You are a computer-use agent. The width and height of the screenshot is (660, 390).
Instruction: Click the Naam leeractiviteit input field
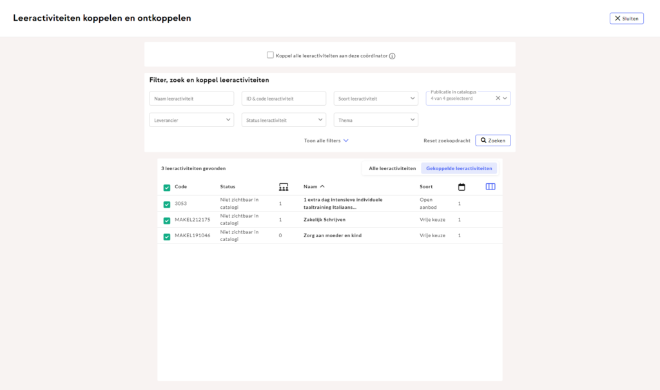(x=191, y=99)
